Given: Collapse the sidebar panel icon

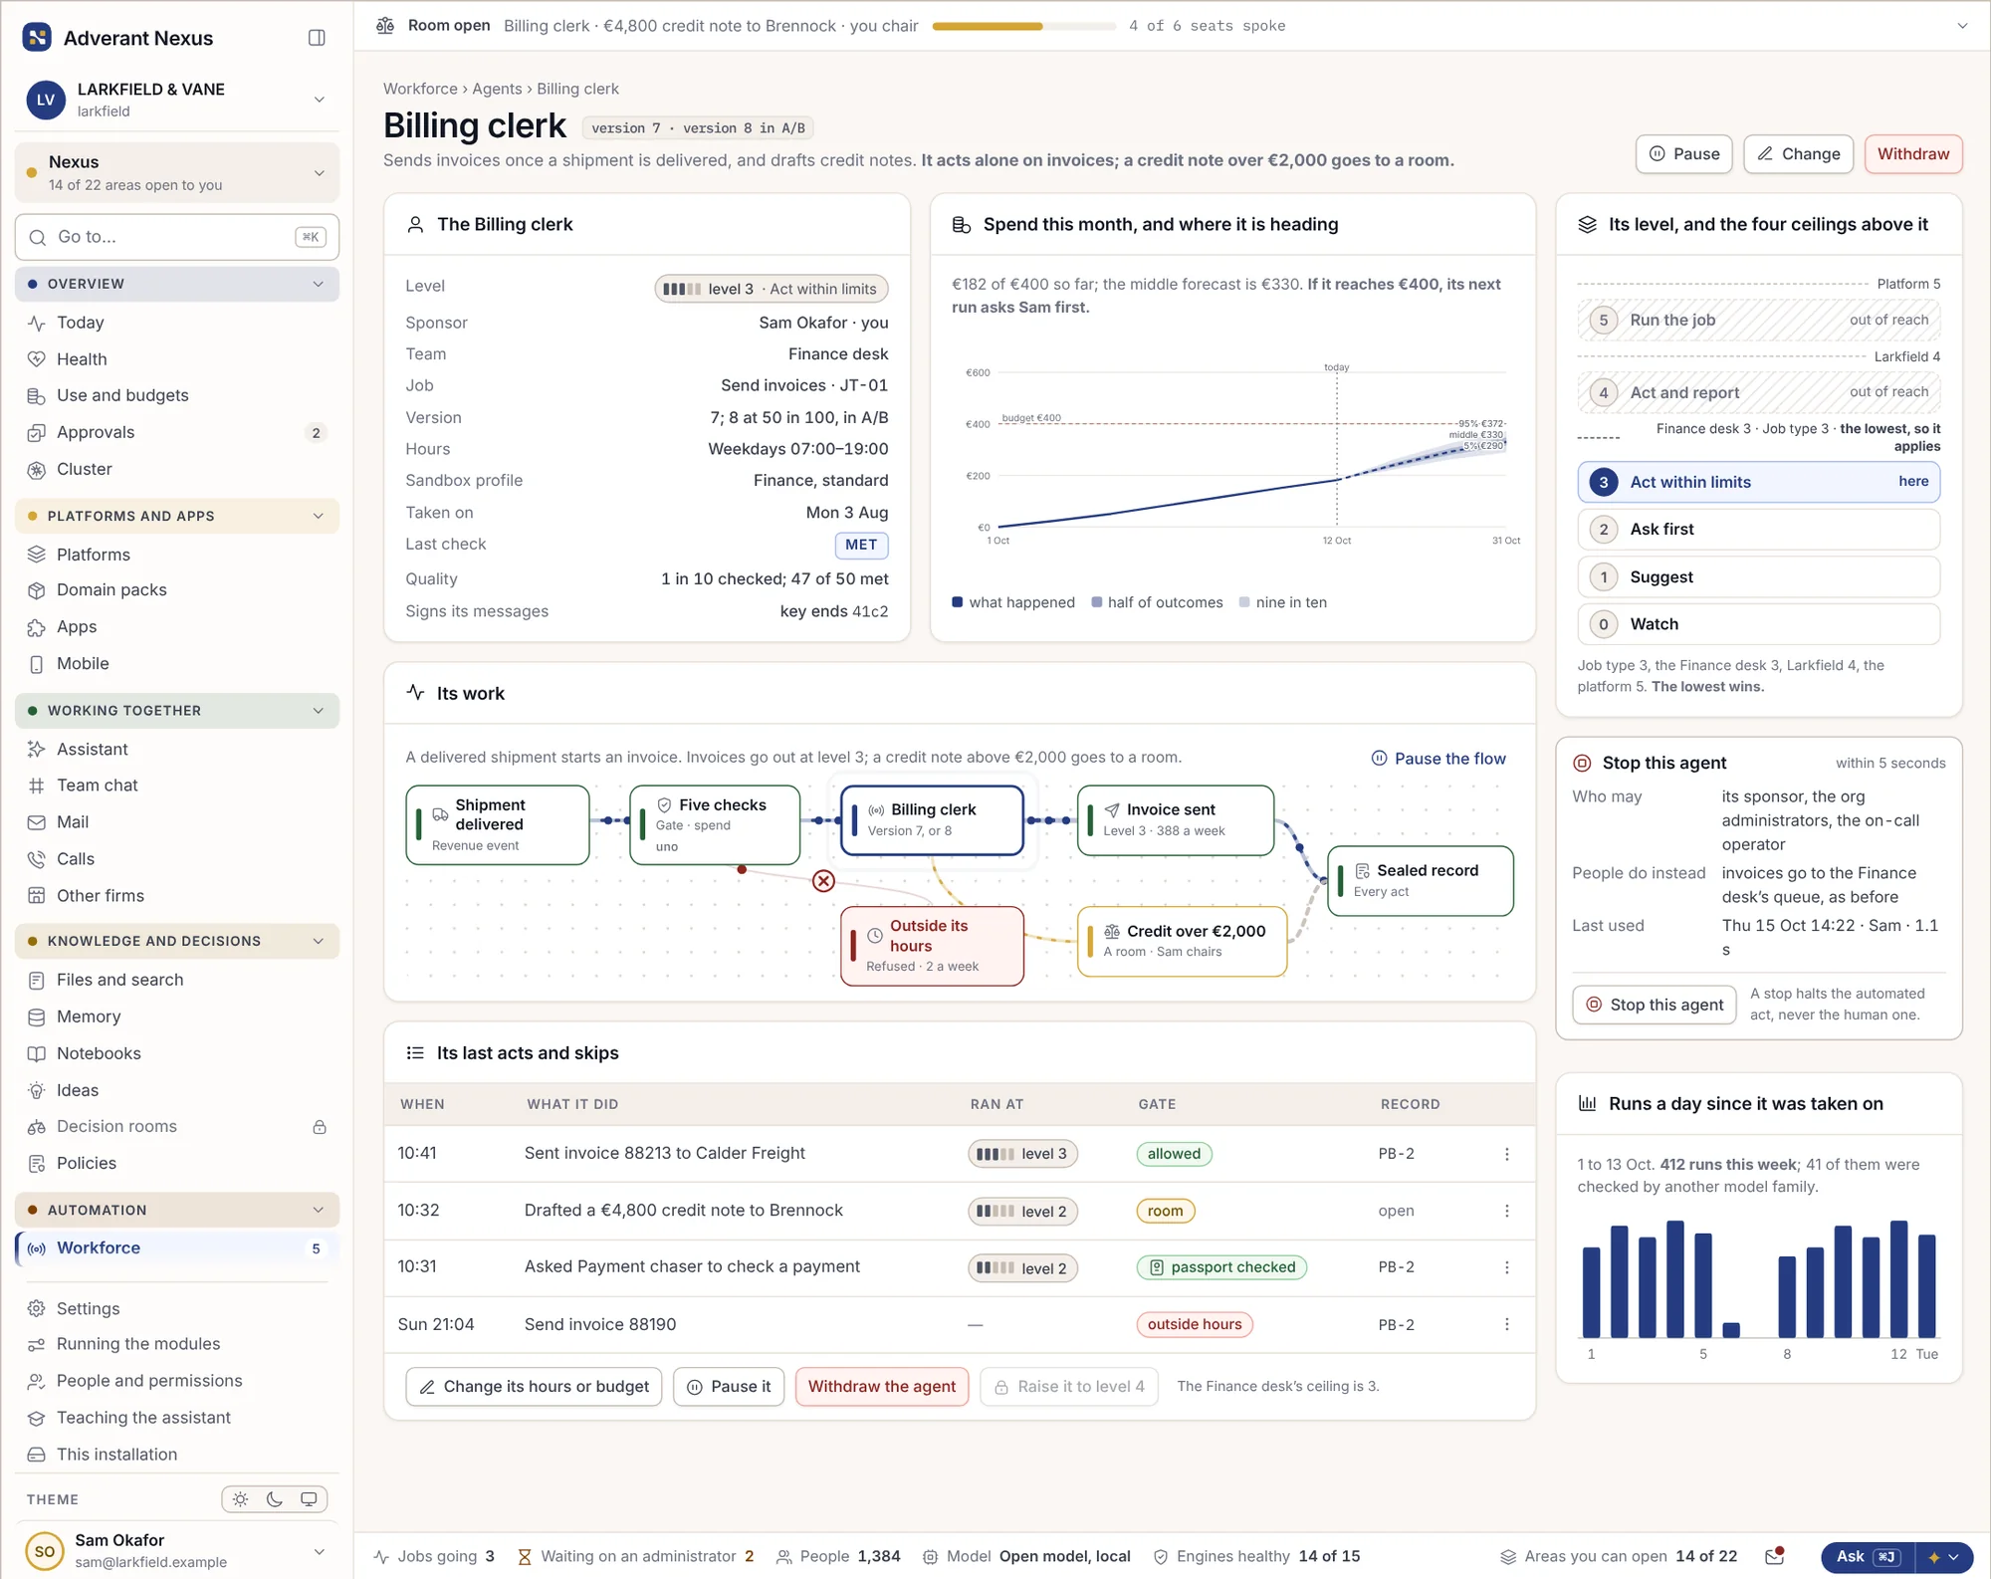Looking at the screenshot, I should coord(317,38).
